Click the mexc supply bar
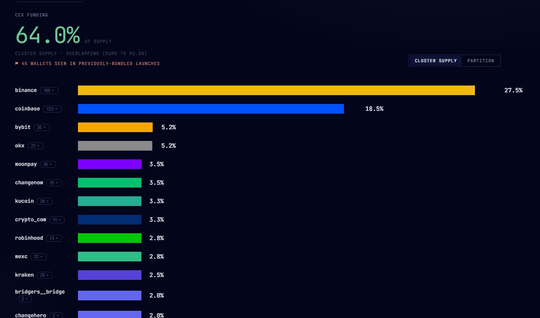This screenshot has width=540, height=318. [x=110, y=257]
